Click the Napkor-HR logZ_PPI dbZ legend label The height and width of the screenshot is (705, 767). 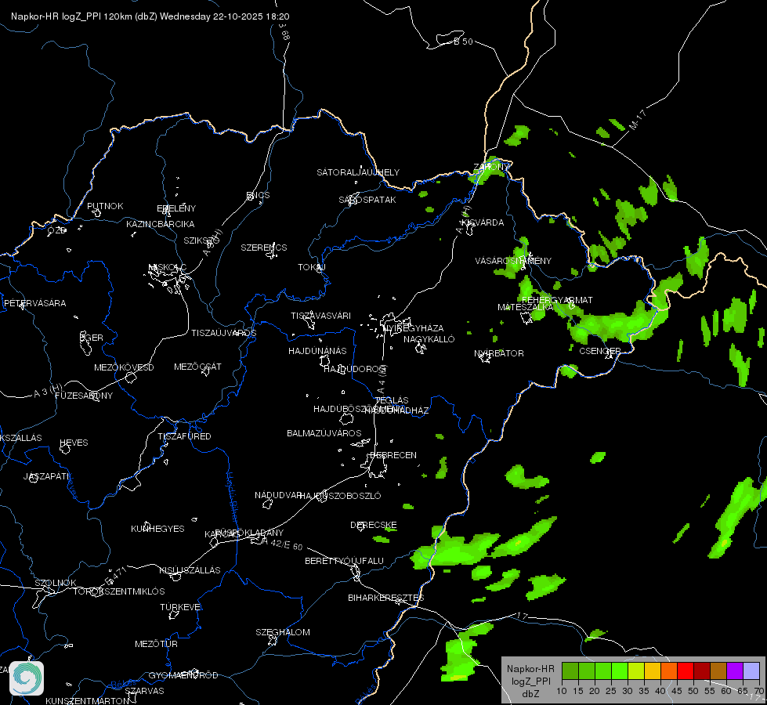click(x=530, y=681)
